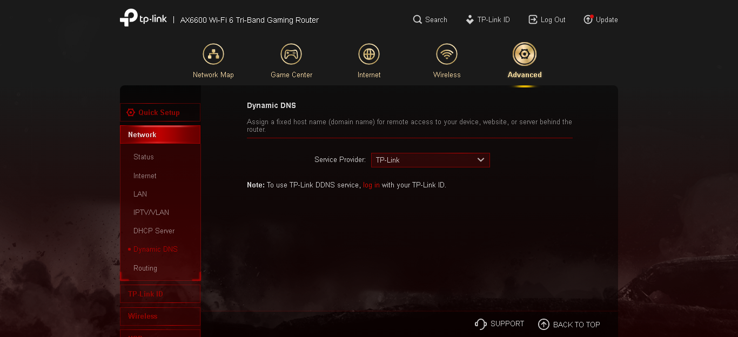Viewport: 738px width, 337px height.
Task: Click the Search magnifier icon
Action: point(417,19)
